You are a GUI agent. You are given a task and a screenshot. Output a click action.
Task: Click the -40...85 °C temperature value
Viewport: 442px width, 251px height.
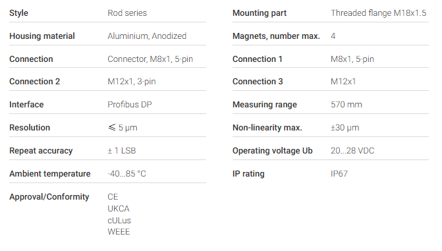coord(127,174)
